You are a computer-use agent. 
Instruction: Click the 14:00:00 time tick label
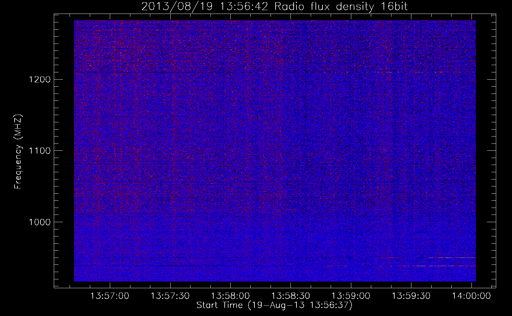tap(471, 296)
